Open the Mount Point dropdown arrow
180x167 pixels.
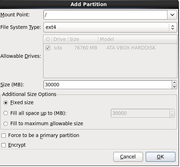172,15
